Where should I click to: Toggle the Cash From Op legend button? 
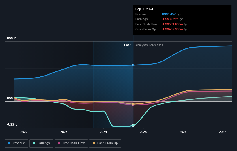click(x=105, y=143)
